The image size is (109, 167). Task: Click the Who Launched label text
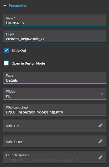coord(17,107)
